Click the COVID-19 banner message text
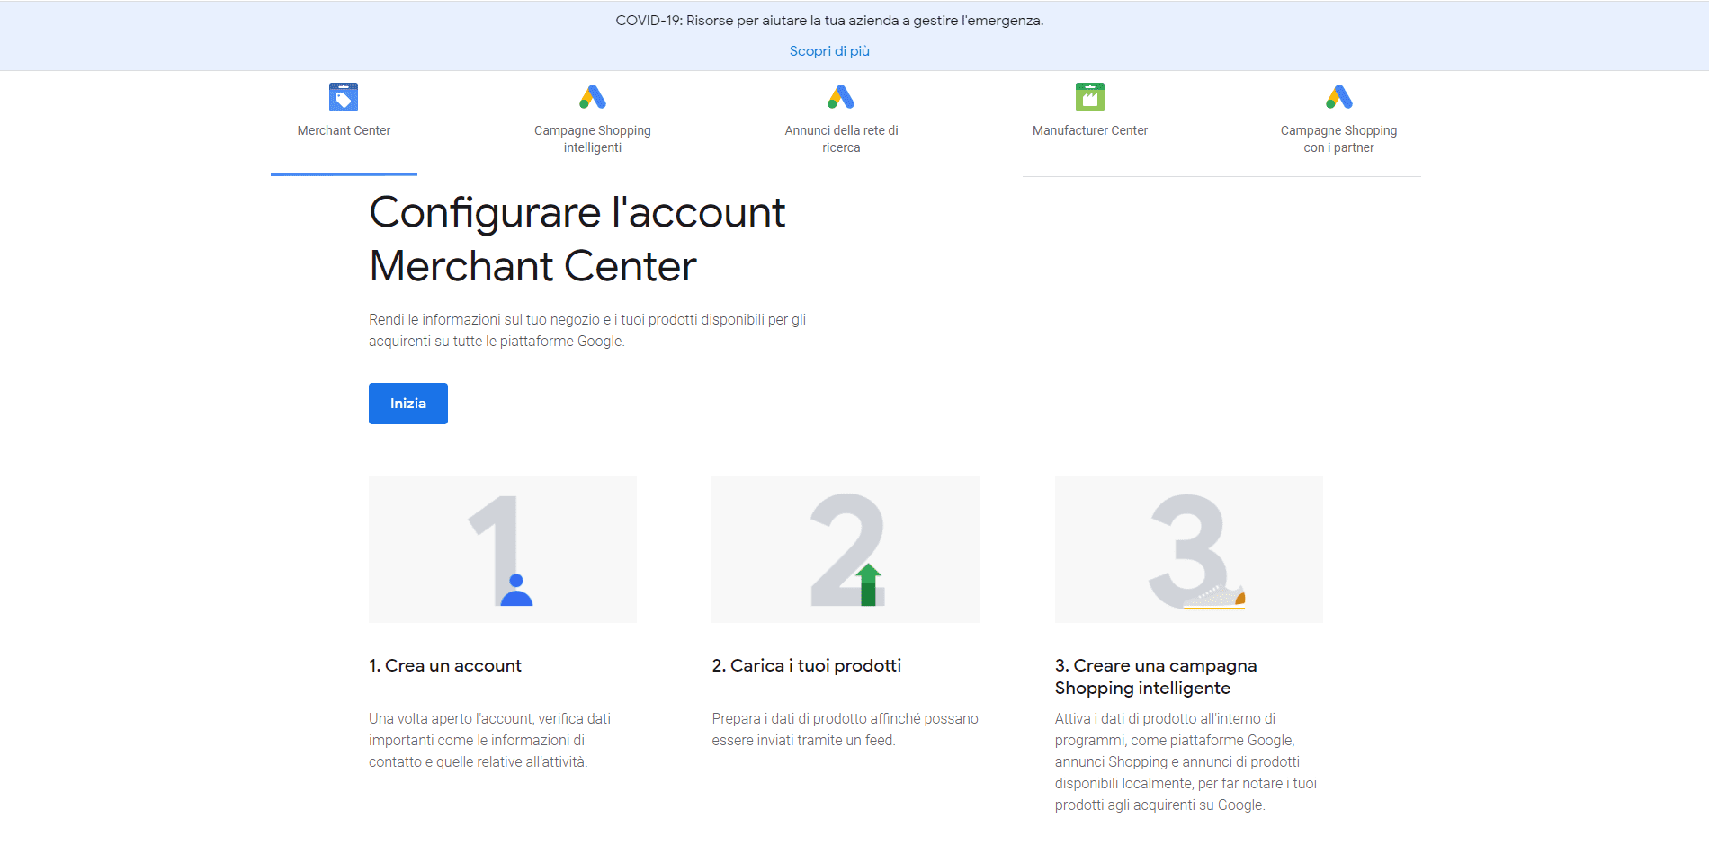The height and width of the screenshot is (854, 1709). pyautogui.click(x=829, y=21)
